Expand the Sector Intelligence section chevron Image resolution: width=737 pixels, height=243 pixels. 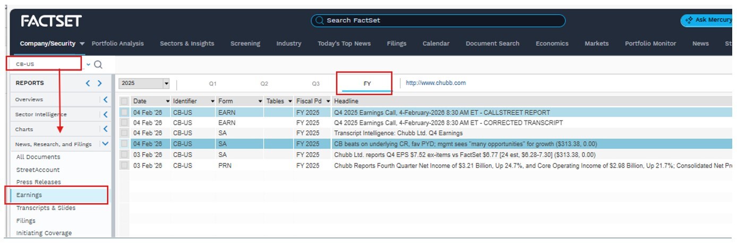pyautogui.click(x=105, y=114)
